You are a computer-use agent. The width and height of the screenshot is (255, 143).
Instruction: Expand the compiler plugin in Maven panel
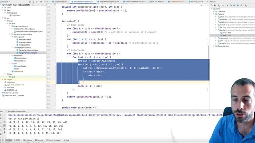[x=216, y=19]
